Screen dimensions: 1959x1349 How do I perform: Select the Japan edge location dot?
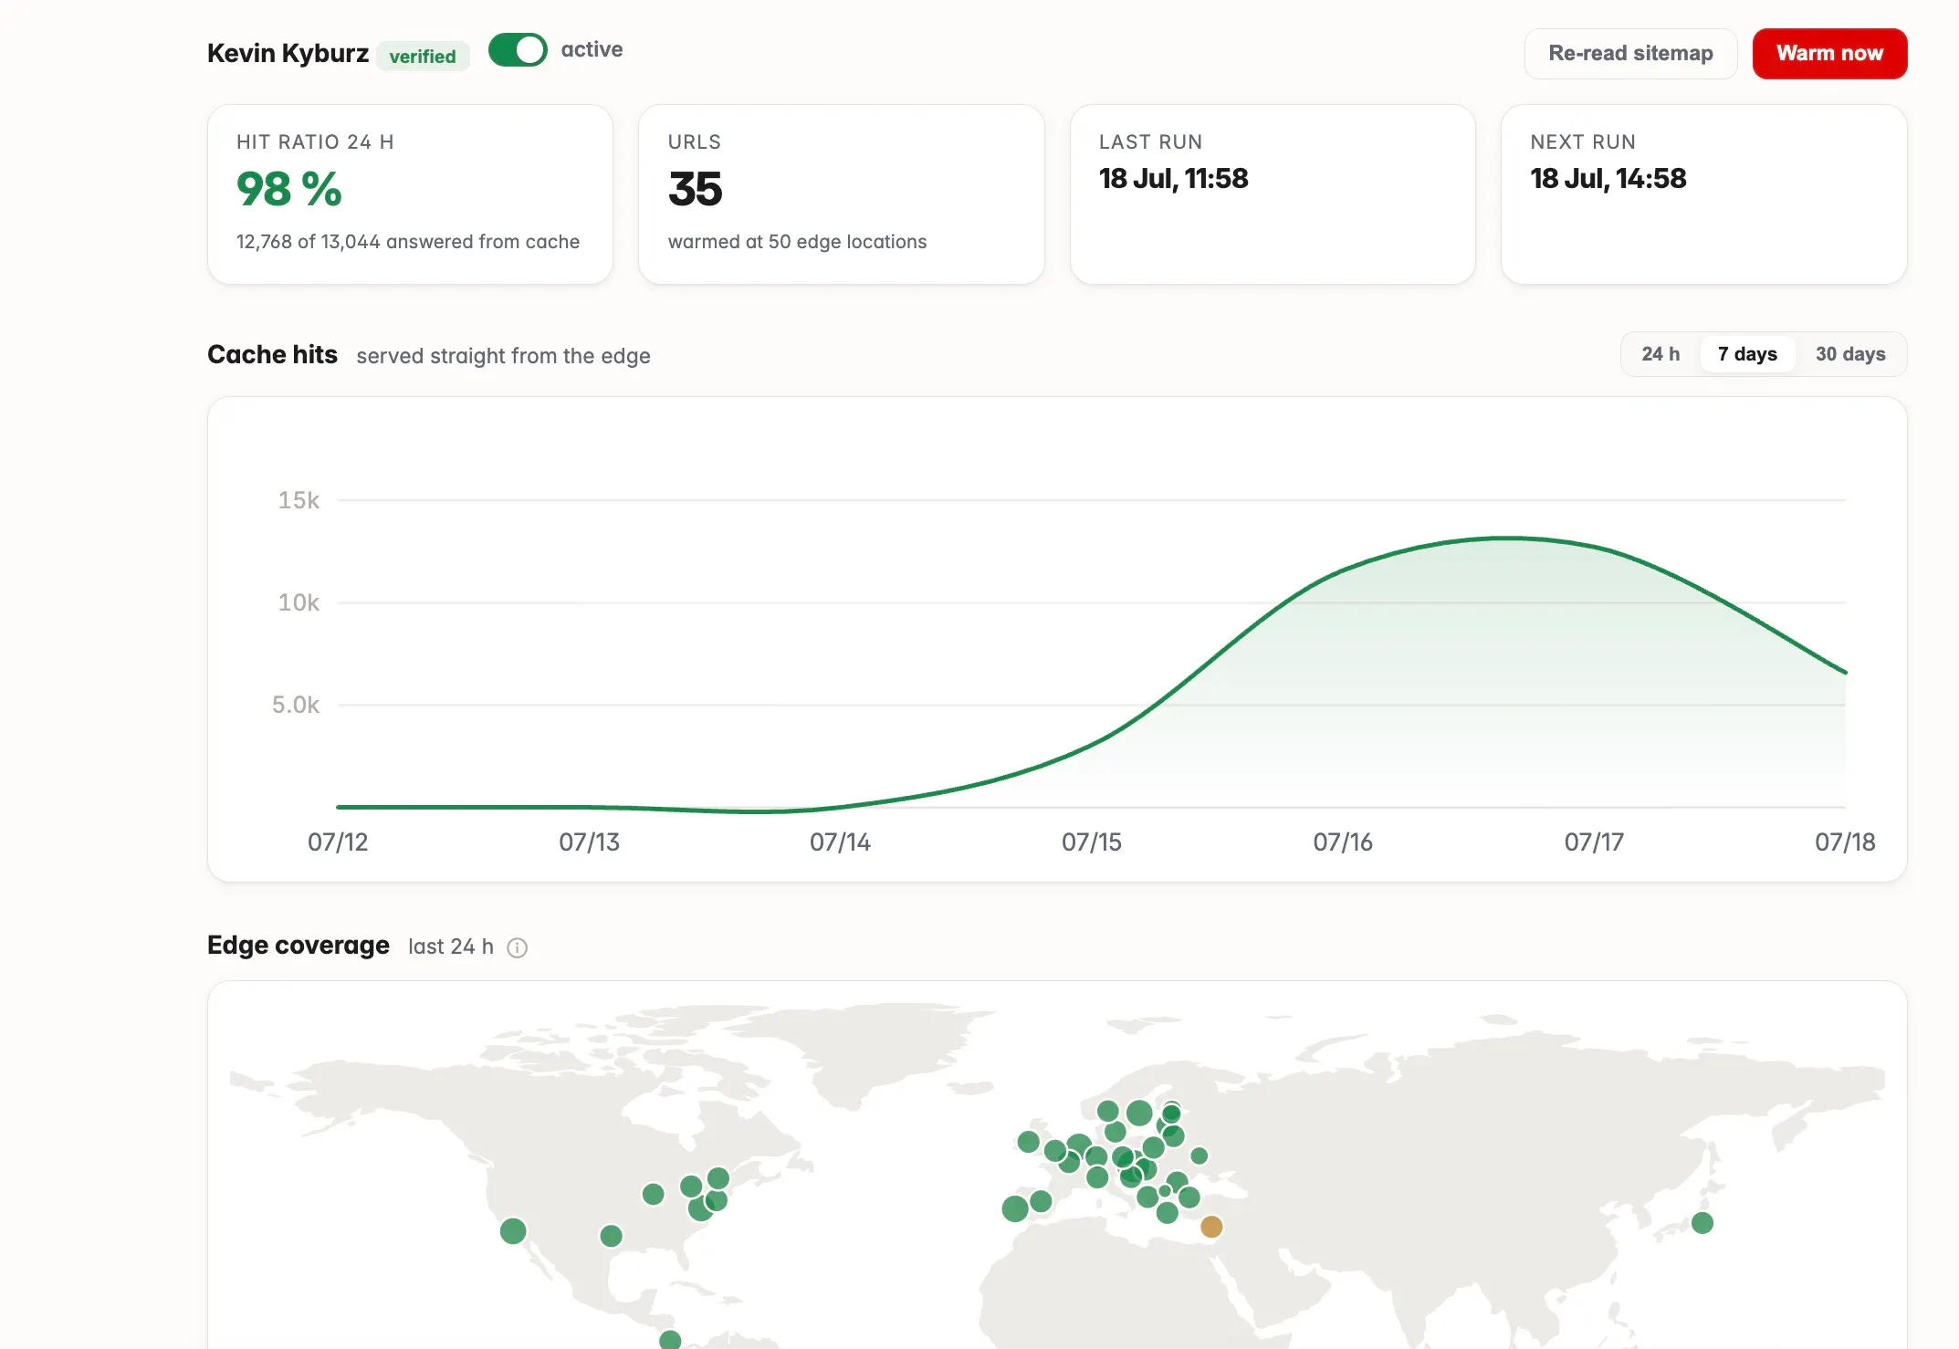point(1702,1223)
